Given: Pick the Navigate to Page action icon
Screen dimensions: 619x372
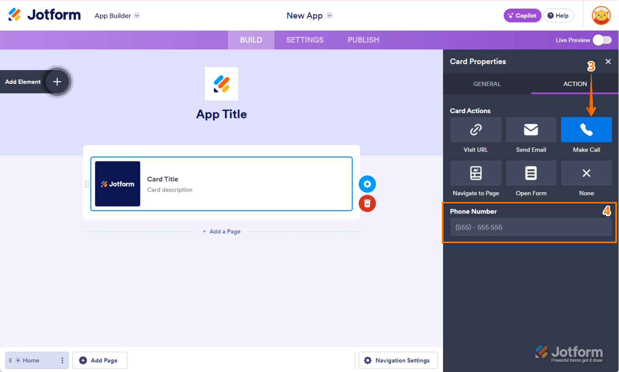Looking at the screenshot, I should (x=475, y=173).
